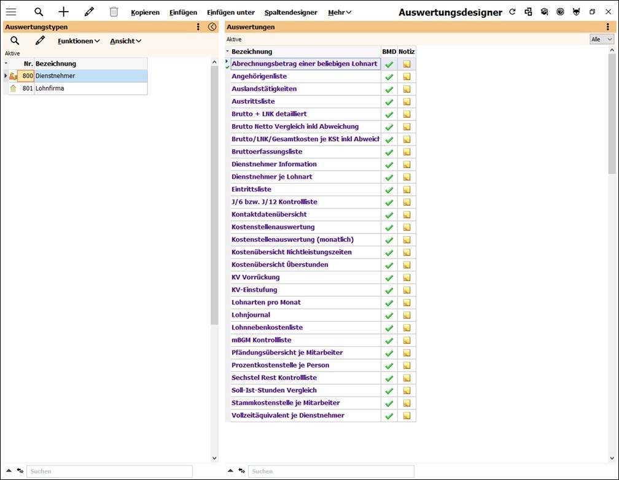Open the hamburger main menu
The image size is (619, 480).
11,12
